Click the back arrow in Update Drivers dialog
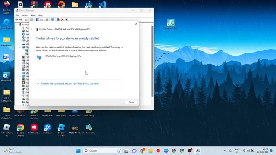The height and width of the screenshot is (155, 276). [31, 29]
